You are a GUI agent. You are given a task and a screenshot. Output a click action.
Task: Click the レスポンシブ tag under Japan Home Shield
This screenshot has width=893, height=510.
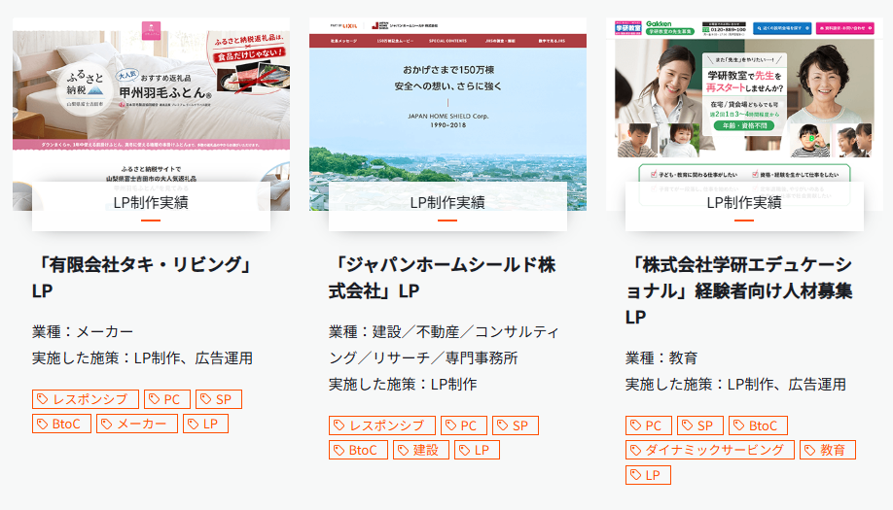(382, 425)
